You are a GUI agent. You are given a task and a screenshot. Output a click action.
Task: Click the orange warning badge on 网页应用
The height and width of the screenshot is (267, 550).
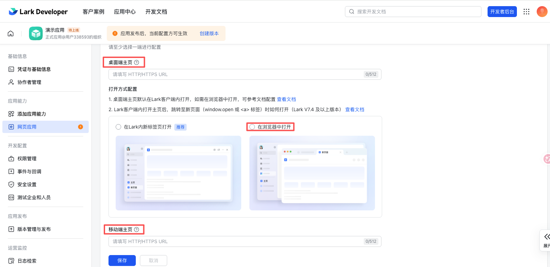[x=81, y=127]
